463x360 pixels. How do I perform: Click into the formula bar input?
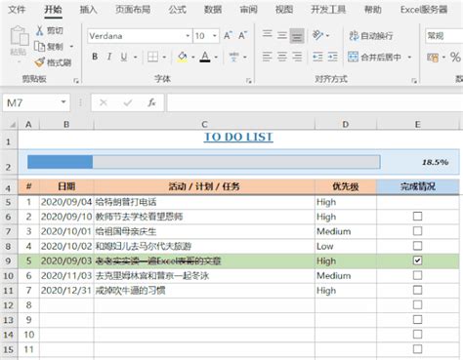tap(315, 102)
